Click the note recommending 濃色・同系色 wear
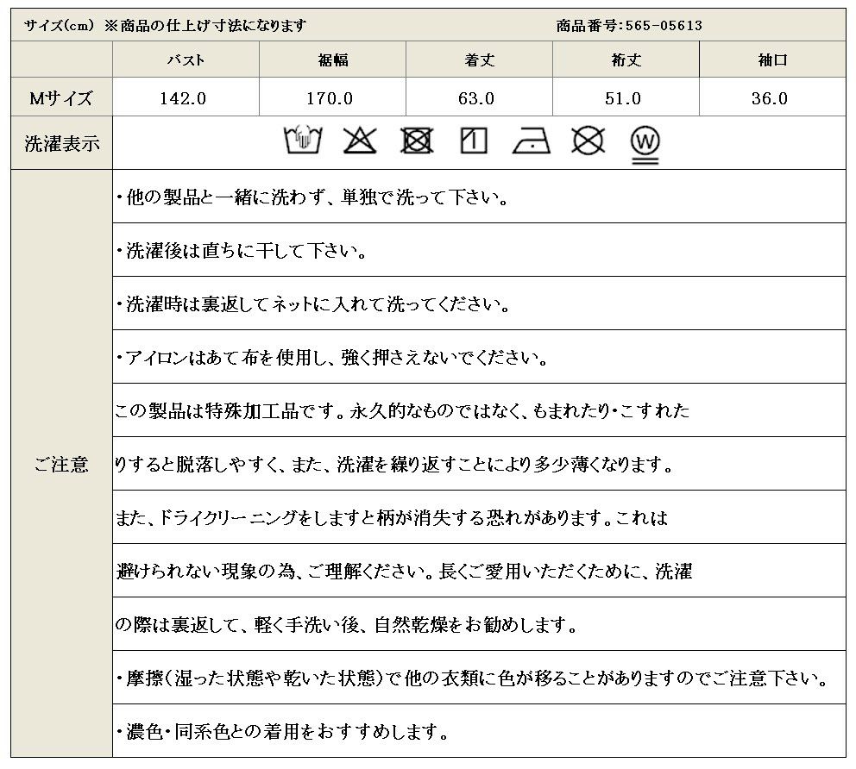The height and width of the screenshot is (769, 856). 282,733
